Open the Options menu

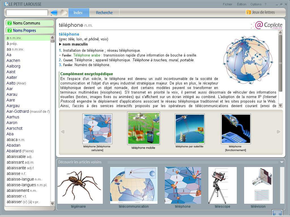coord(256,4)
